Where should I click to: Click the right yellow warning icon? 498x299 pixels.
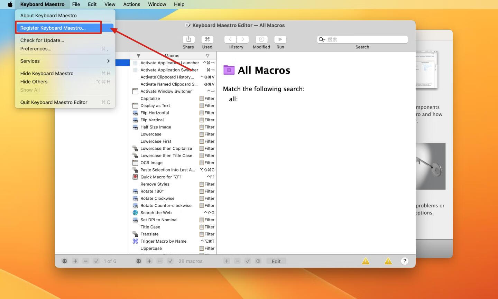point(388,261)
